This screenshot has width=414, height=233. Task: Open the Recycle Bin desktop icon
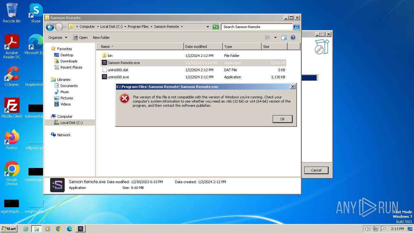coord(12,13)
